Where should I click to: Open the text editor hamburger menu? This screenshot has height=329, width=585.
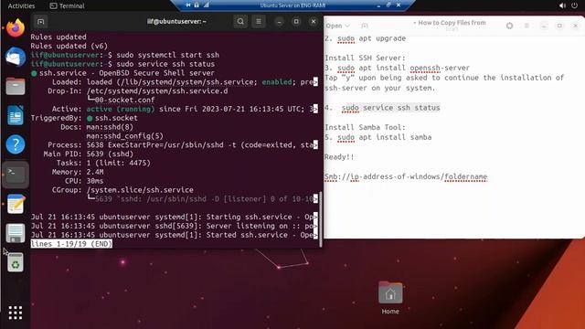tap(526, 26)
